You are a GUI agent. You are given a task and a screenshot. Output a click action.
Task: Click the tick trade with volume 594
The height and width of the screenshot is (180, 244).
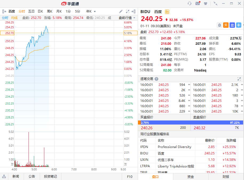tap(164, 85)
